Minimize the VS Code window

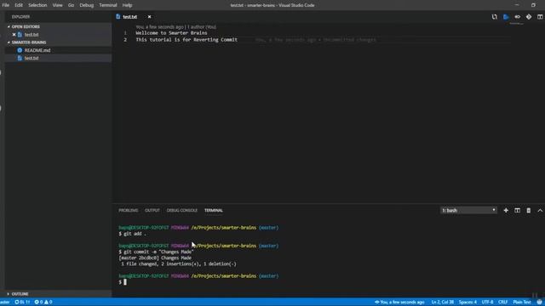[x=517, y=5]
